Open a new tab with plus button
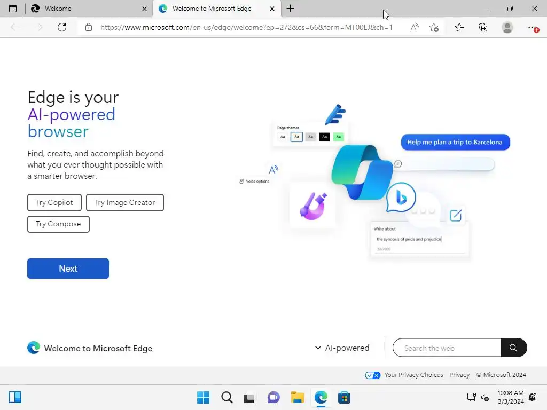The width and height of the screenshot is (547, 410). tap(290, 9)
